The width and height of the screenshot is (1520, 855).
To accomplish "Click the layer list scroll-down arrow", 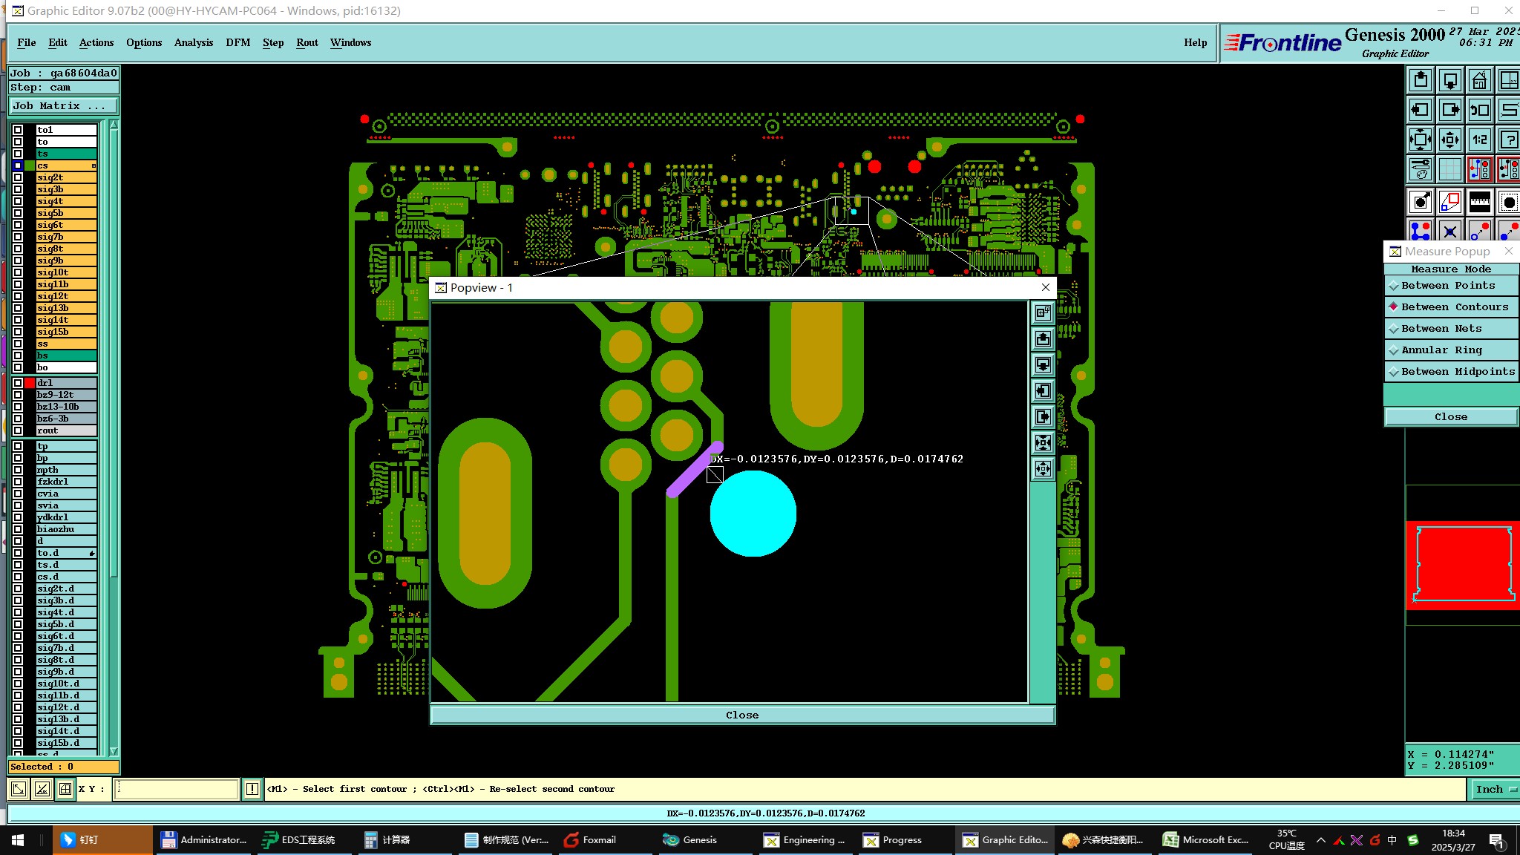I will point(114,751).
